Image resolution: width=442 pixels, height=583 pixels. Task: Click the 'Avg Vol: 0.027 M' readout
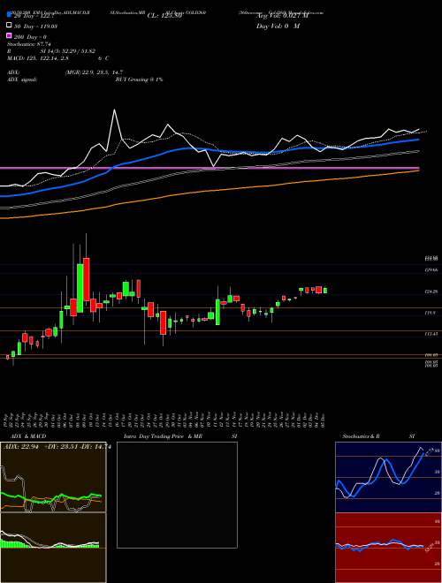coord(283,16)
